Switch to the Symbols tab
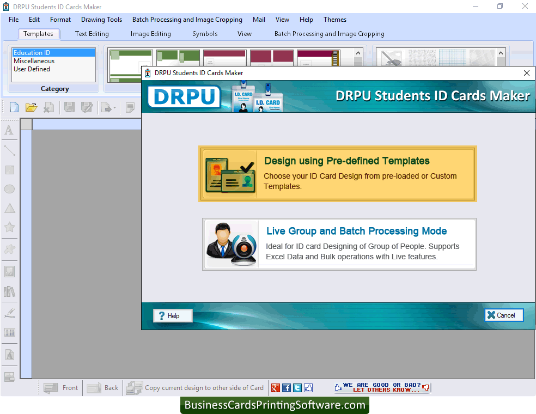The image size is (536, 414). click(205, 34)
